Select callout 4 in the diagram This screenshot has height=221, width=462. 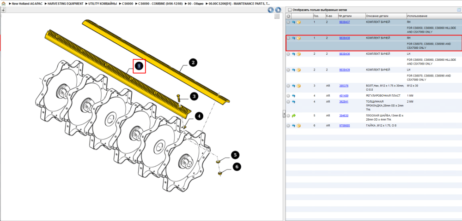199,116
